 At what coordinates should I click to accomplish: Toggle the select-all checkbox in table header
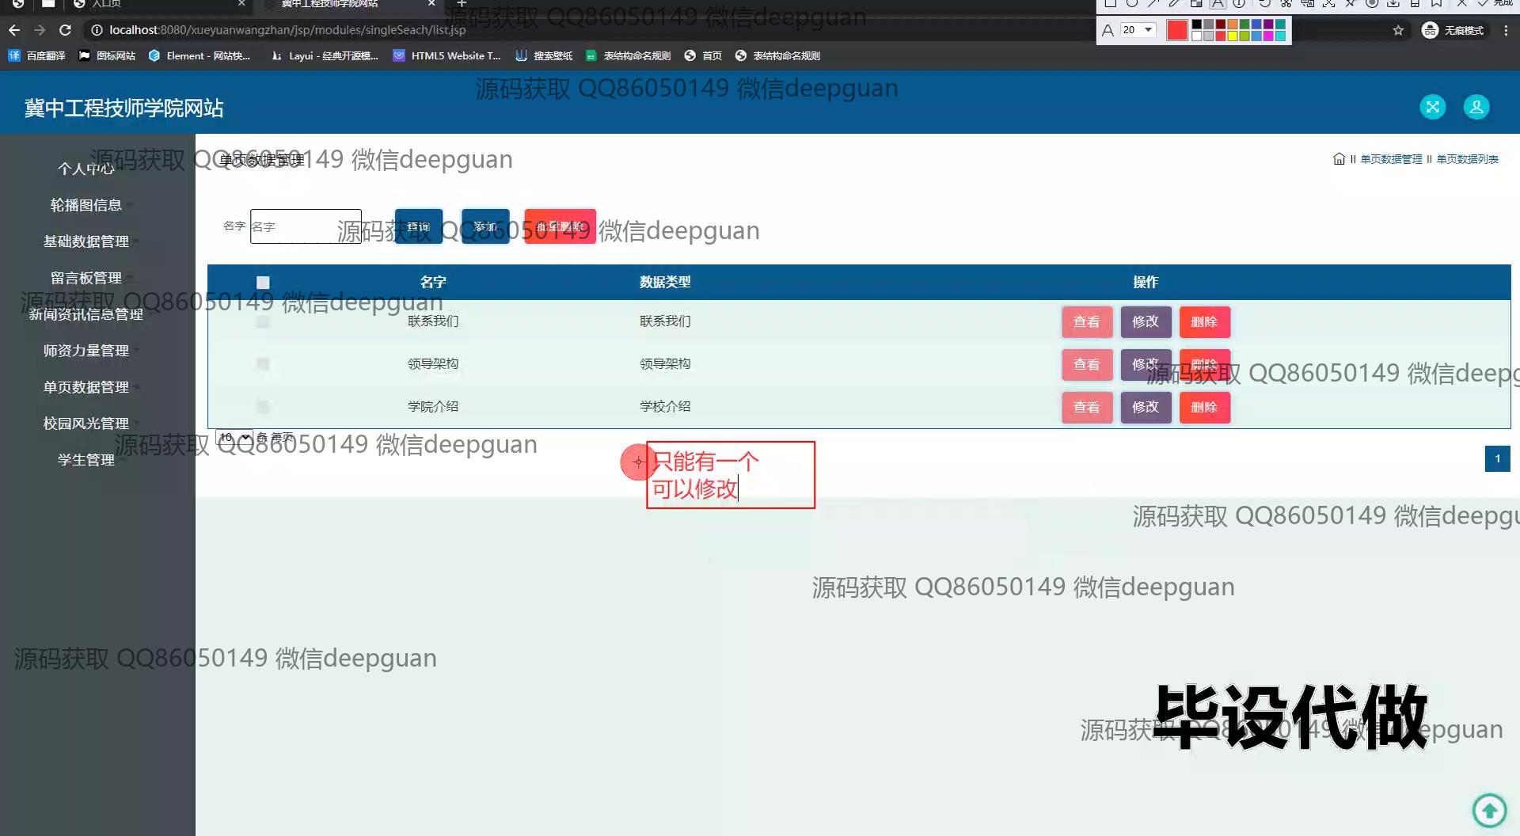click(263, 283)
